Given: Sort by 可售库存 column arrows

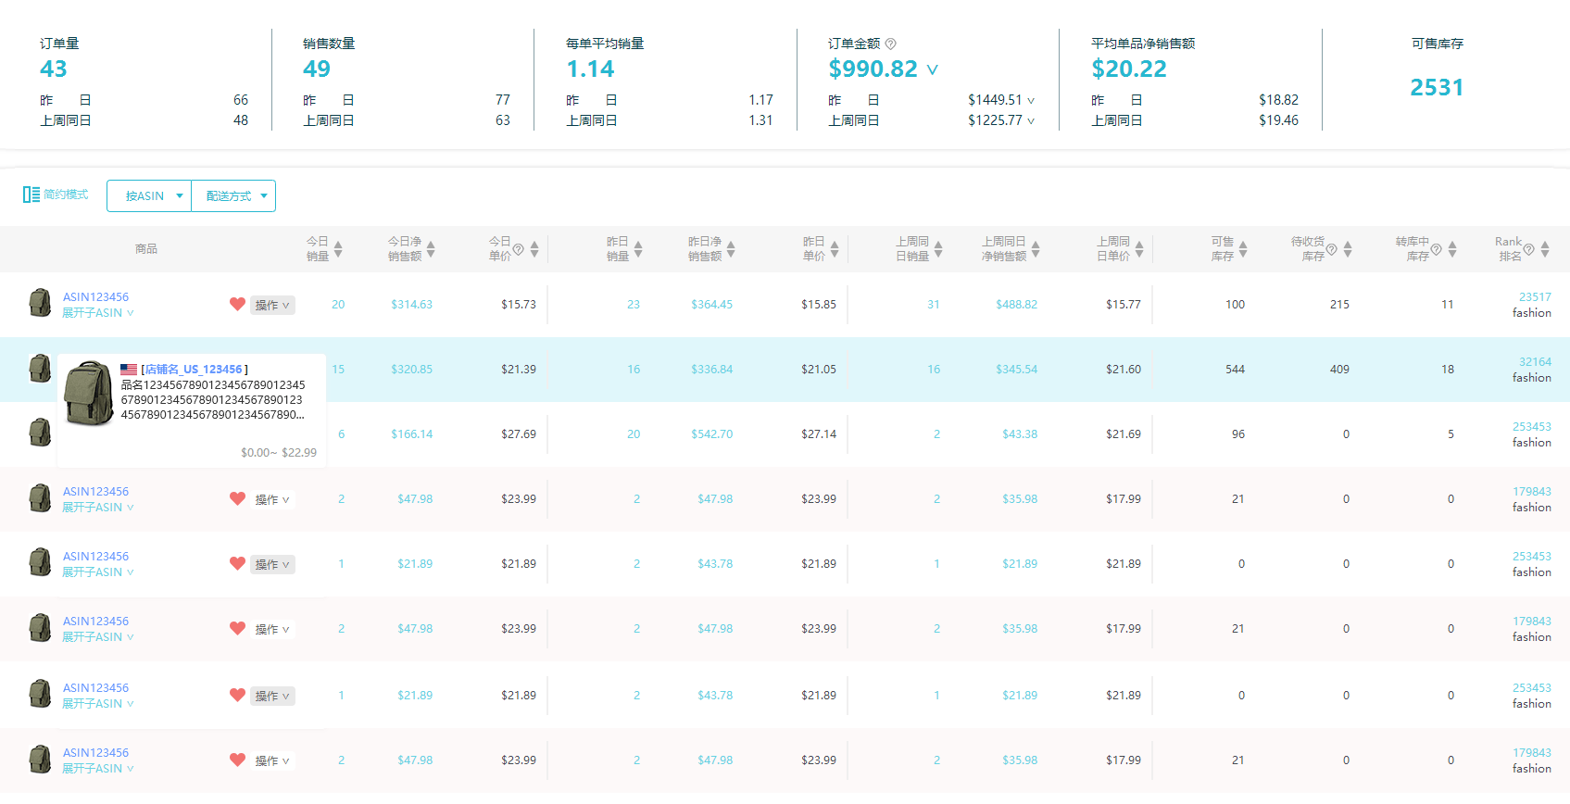Looking at the screenshot, I should pyautogui.click(x=1243, y=249).
